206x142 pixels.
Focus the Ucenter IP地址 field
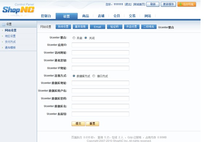[100, 68]
